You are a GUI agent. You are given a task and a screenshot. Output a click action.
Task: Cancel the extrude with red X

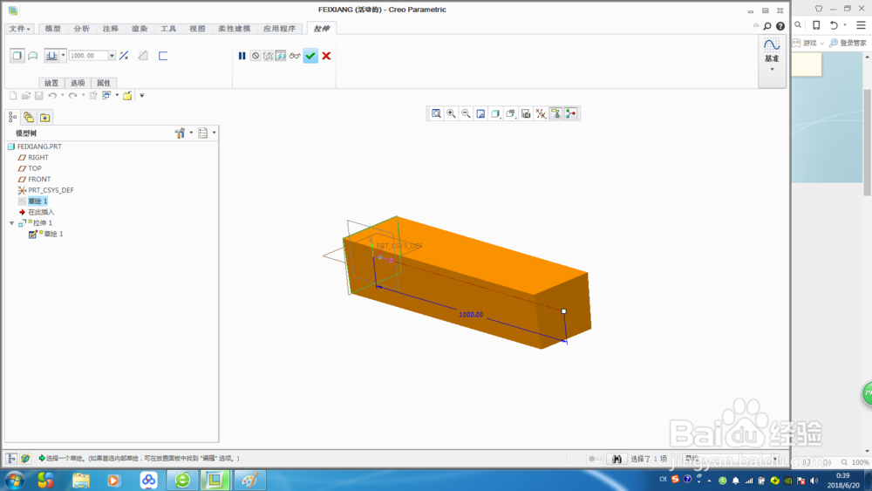click(326, 56)
